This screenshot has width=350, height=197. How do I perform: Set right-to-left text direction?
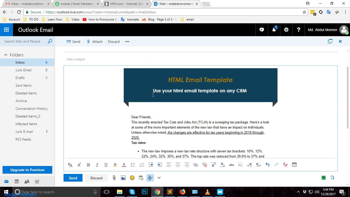[x=258, y=165]
